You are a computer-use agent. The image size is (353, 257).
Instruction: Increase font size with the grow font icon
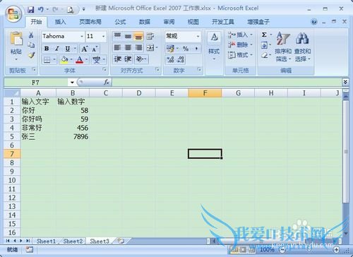click(85, 49)
